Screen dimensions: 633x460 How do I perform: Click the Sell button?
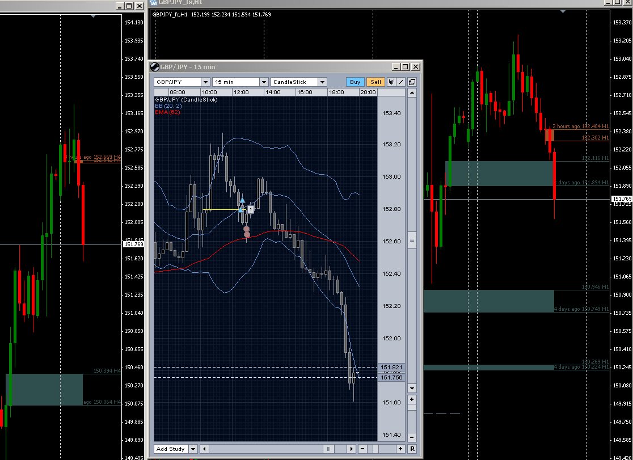[x=375, y=82]
